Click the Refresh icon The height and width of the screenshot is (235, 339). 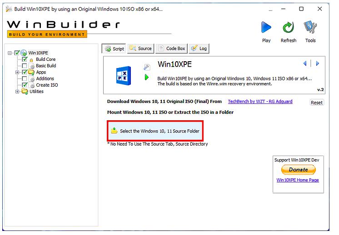tap(289, 28)
